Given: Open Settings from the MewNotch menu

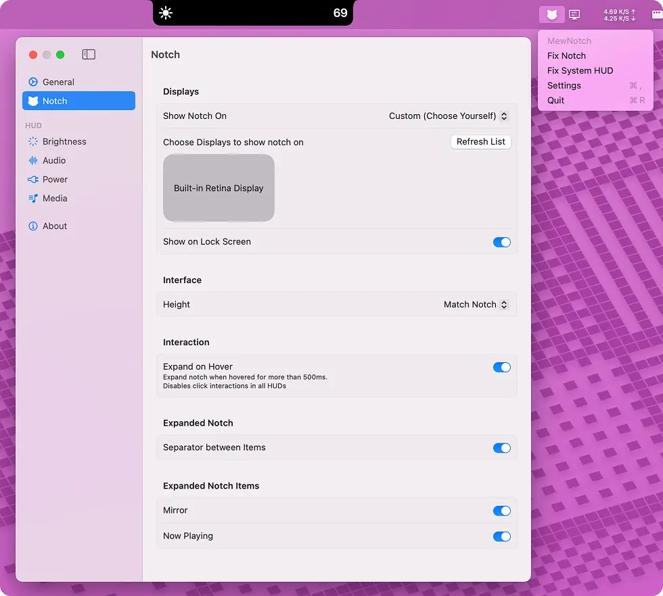Looking at the screenshot, I should (595, 85).
